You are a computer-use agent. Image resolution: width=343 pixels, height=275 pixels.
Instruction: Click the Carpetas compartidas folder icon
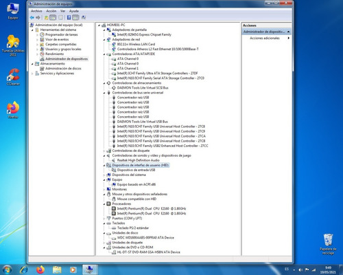click(42, 44)
